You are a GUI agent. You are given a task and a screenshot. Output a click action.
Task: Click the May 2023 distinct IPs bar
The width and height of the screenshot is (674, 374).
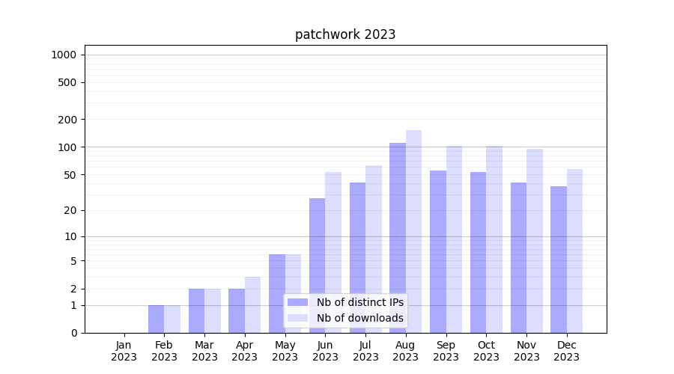(x=277, y=293)
